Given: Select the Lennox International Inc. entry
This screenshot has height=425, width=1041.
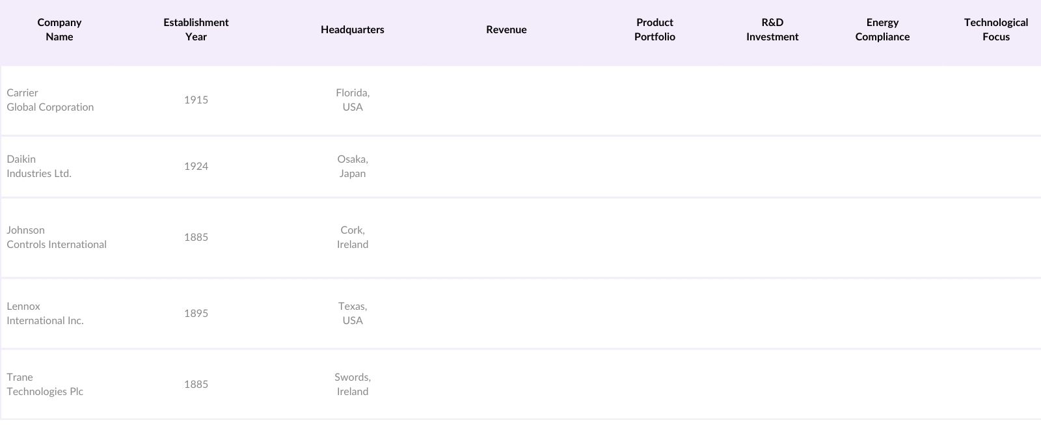Looking at the screenshot, I should click(45, 314).
